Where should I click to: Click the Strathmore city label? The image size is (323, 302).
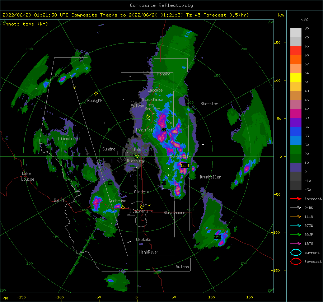tap(174, 213)
